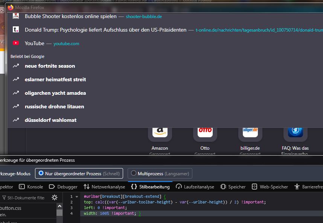Click trending icon beside neue fortnite season
The image size is (323, 223).
(x=16, y=66)
